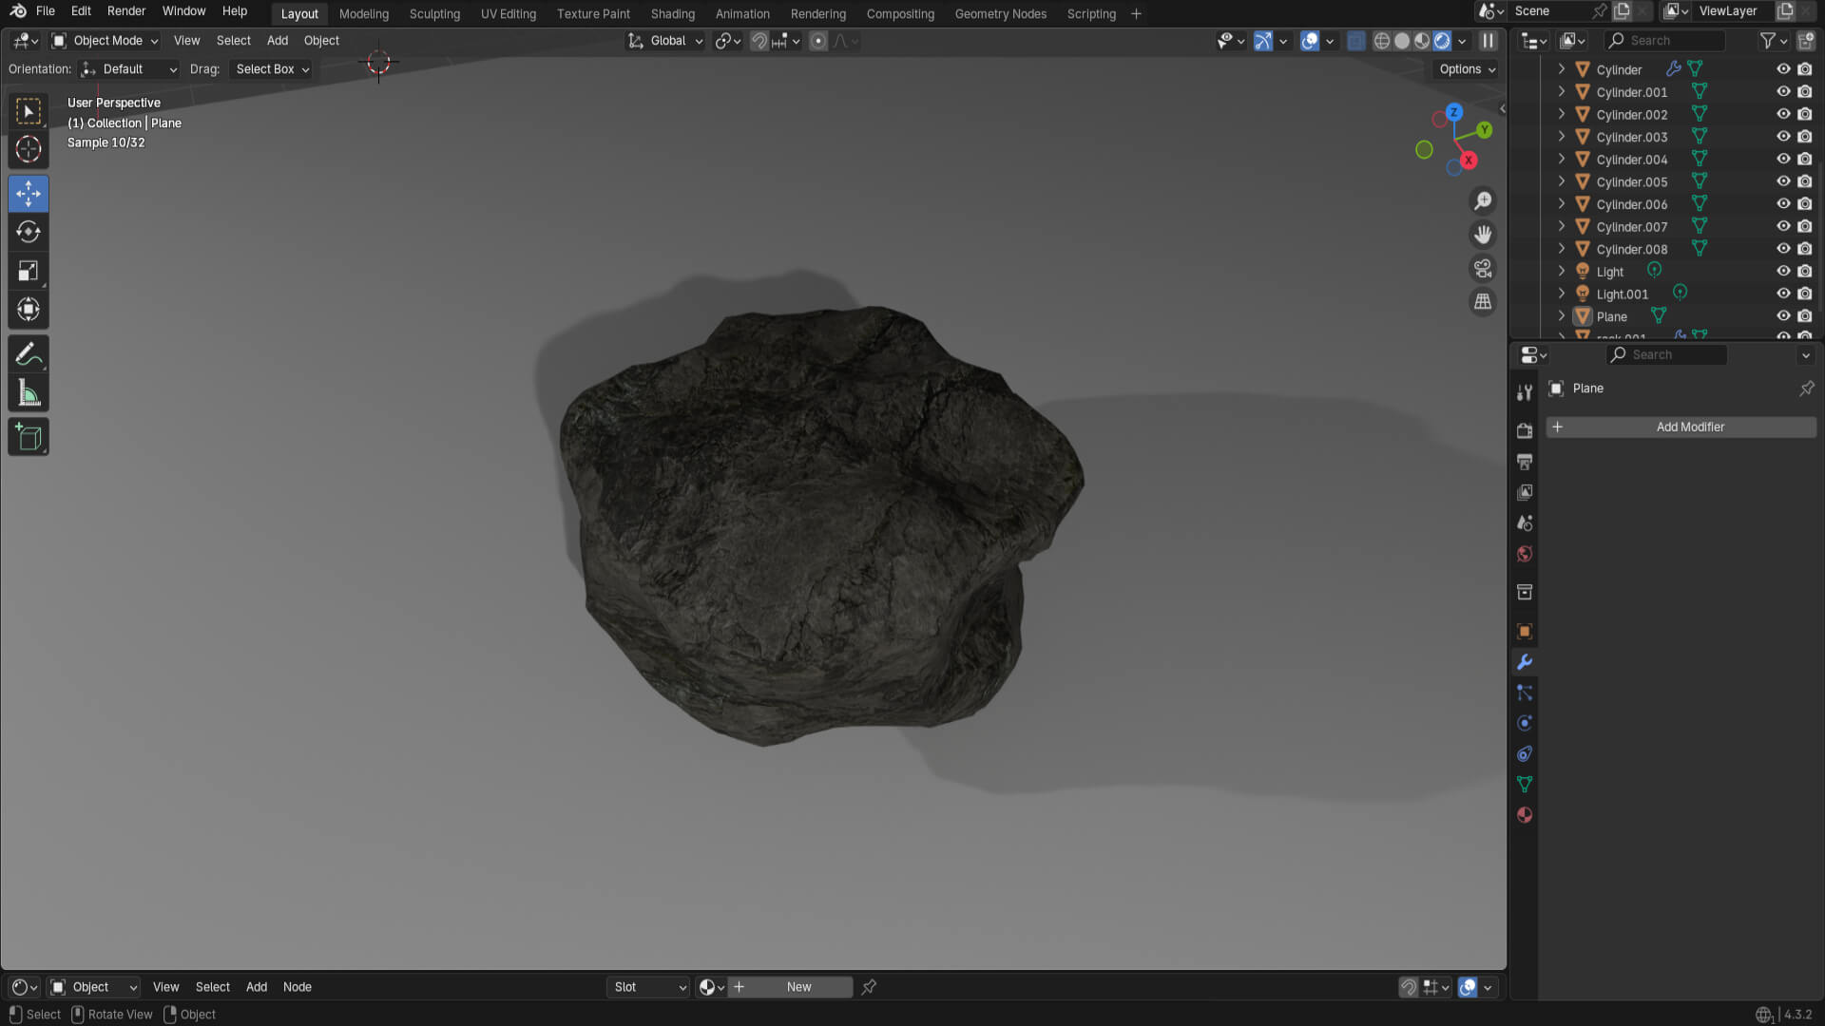This screenshot has width=1825, height=1026.
Task: Choose the Add Cube tool
Action: pos(29,437)
